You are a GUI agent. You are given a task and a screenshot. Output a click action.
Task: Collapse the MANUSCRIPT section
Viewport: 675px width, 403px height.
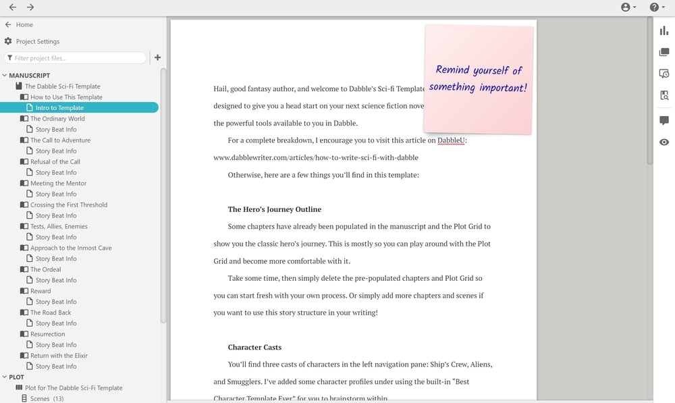tap(5, 76)
